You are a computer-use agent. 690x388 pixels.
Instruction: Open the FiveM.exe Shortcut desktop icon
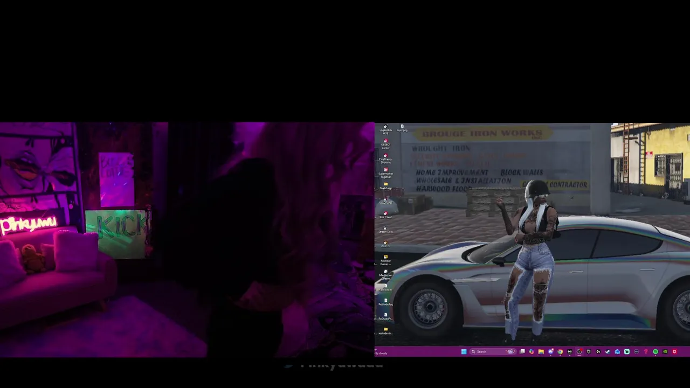pos(385,158)
